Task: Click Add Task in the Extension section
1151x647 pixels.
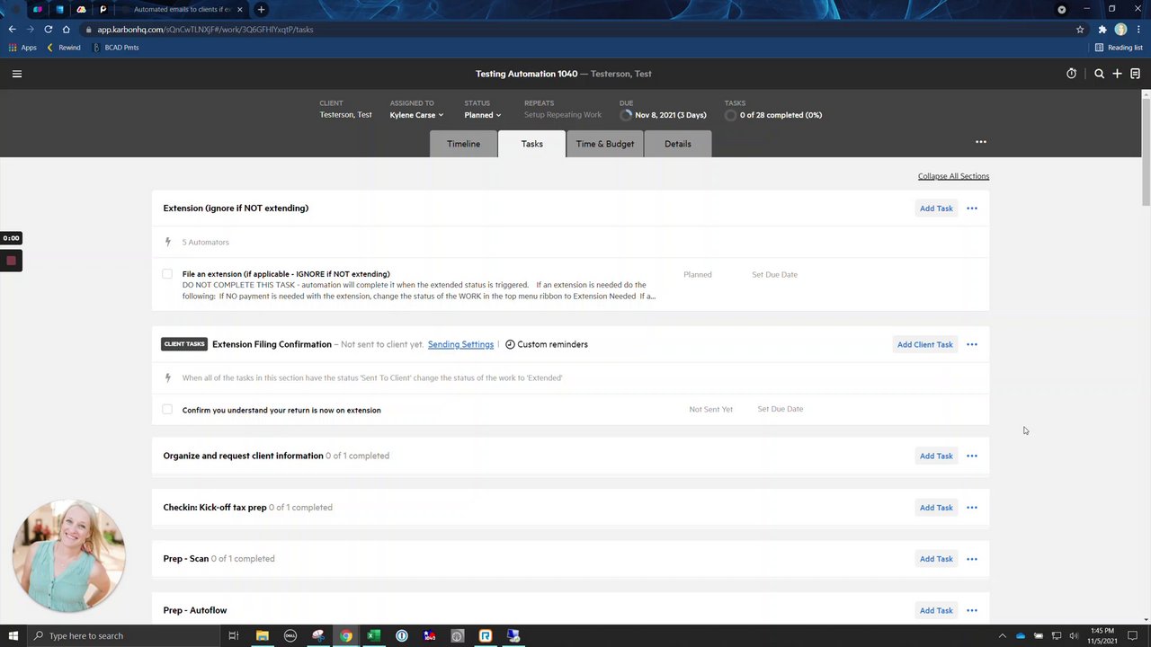Action: click(x=936, y=208)
